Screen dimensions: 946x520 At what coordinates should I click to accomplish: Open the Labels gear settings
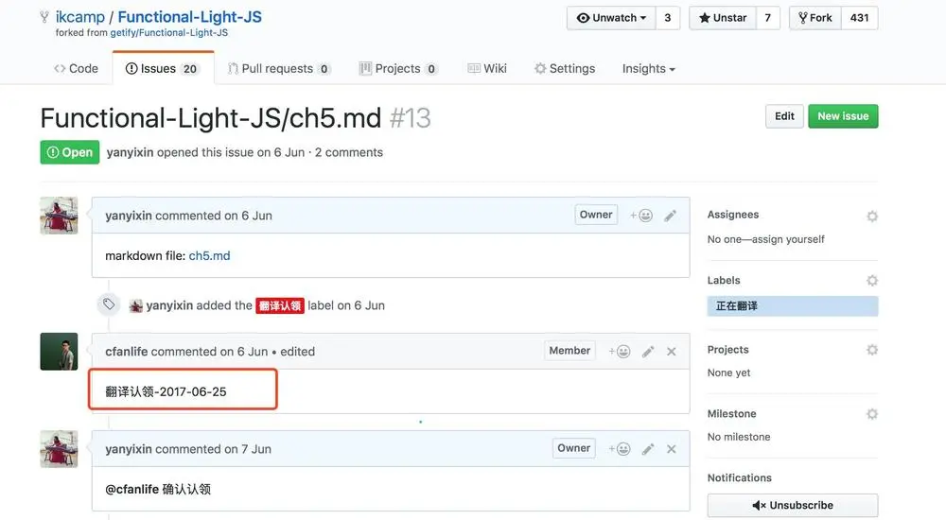point(872,281)
